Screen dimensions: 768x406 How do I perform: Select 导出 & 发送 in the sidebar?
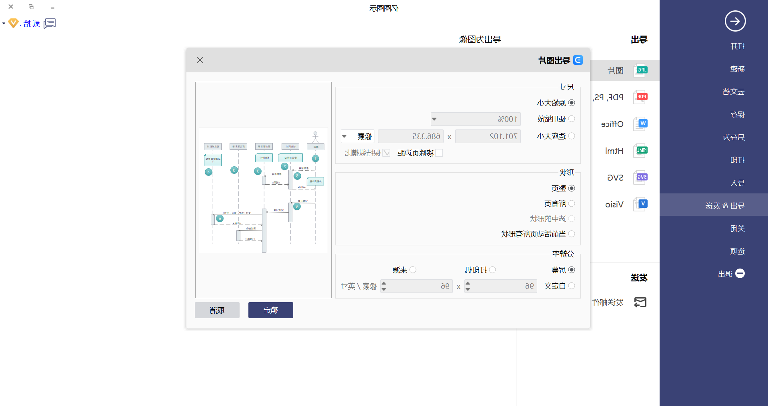(714, 205)
